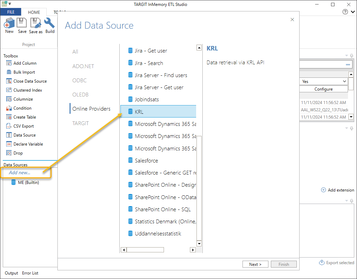357x279 pixels.
Task: Click the Next > button
Action: point(255,264)
